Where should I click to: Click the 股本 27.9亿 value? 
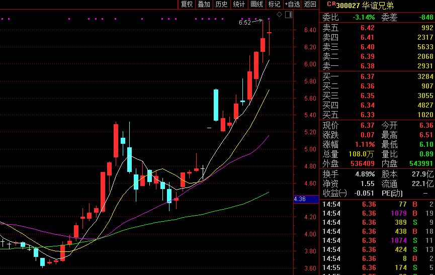[422, 174]
